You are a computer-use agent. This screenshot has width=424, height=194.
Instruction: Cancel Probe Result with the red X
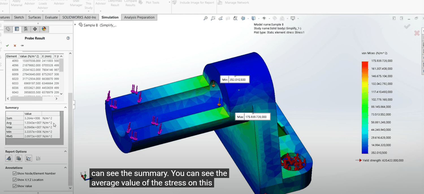15,46
